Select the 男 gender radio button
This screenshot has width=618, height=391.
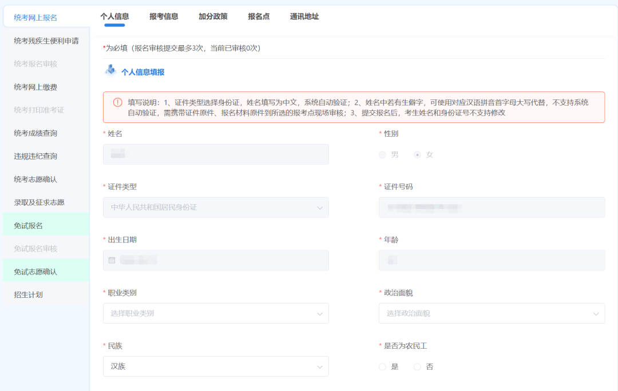click(382, 155)
